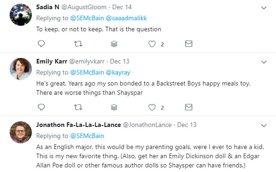This screenshot has width=276, height=172.
Task: Open more options chevron on Sadia N's tweet
Action: [x=264, y=8]
